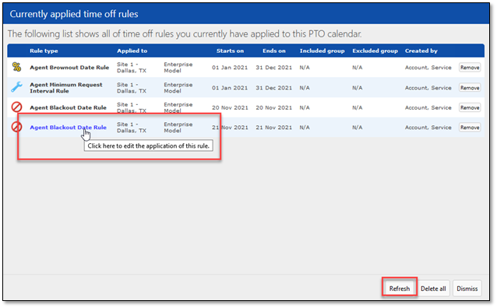Screen dimensions: 497x308
Task: Click the Refresh button
Action: point(400,289)
